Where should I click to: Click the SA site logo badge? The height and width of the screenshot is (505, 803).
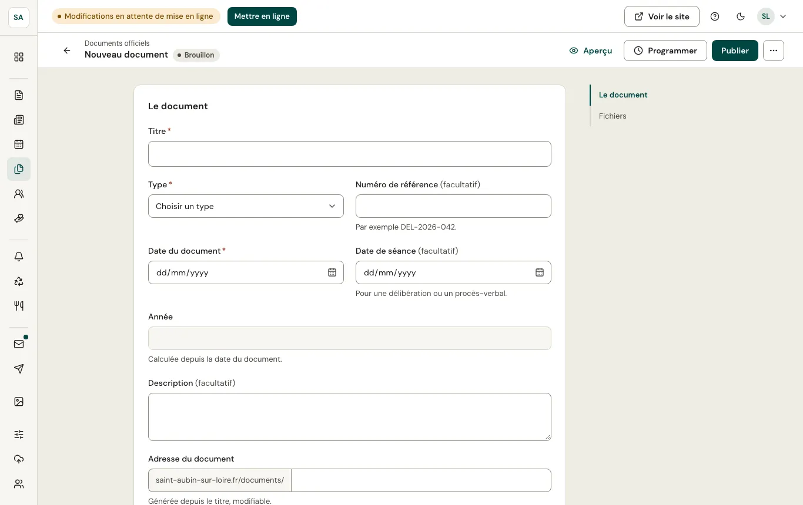click(x=19, y=17)
